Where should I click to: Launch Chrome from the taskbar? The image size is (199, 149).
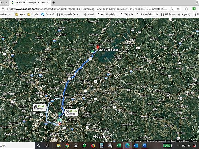[67, 146]
